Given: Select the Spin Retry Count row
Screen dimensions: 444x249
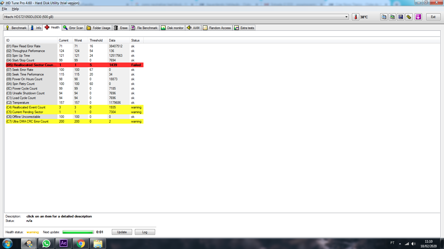Looking at the screenshot, I should [x=75, y=84].
